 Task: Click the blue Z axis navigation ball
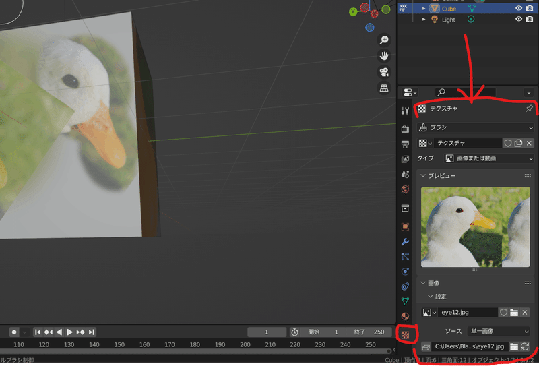click(369, 27)
